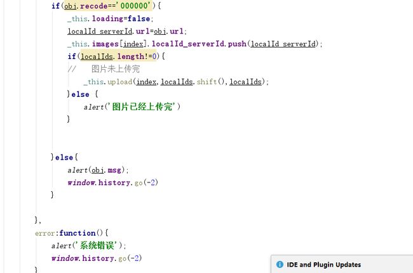Place cursor on the '000000' string literal
The width and height of the screenshot is (413, 273).
[135, 6]
